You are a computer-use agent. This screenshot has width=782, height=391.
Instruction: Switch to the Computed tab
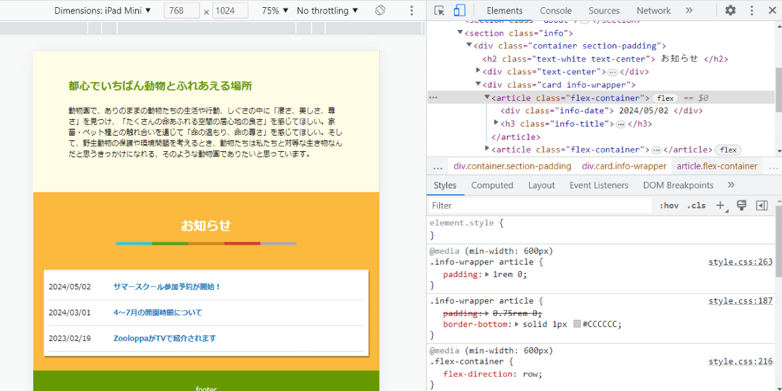492,185
